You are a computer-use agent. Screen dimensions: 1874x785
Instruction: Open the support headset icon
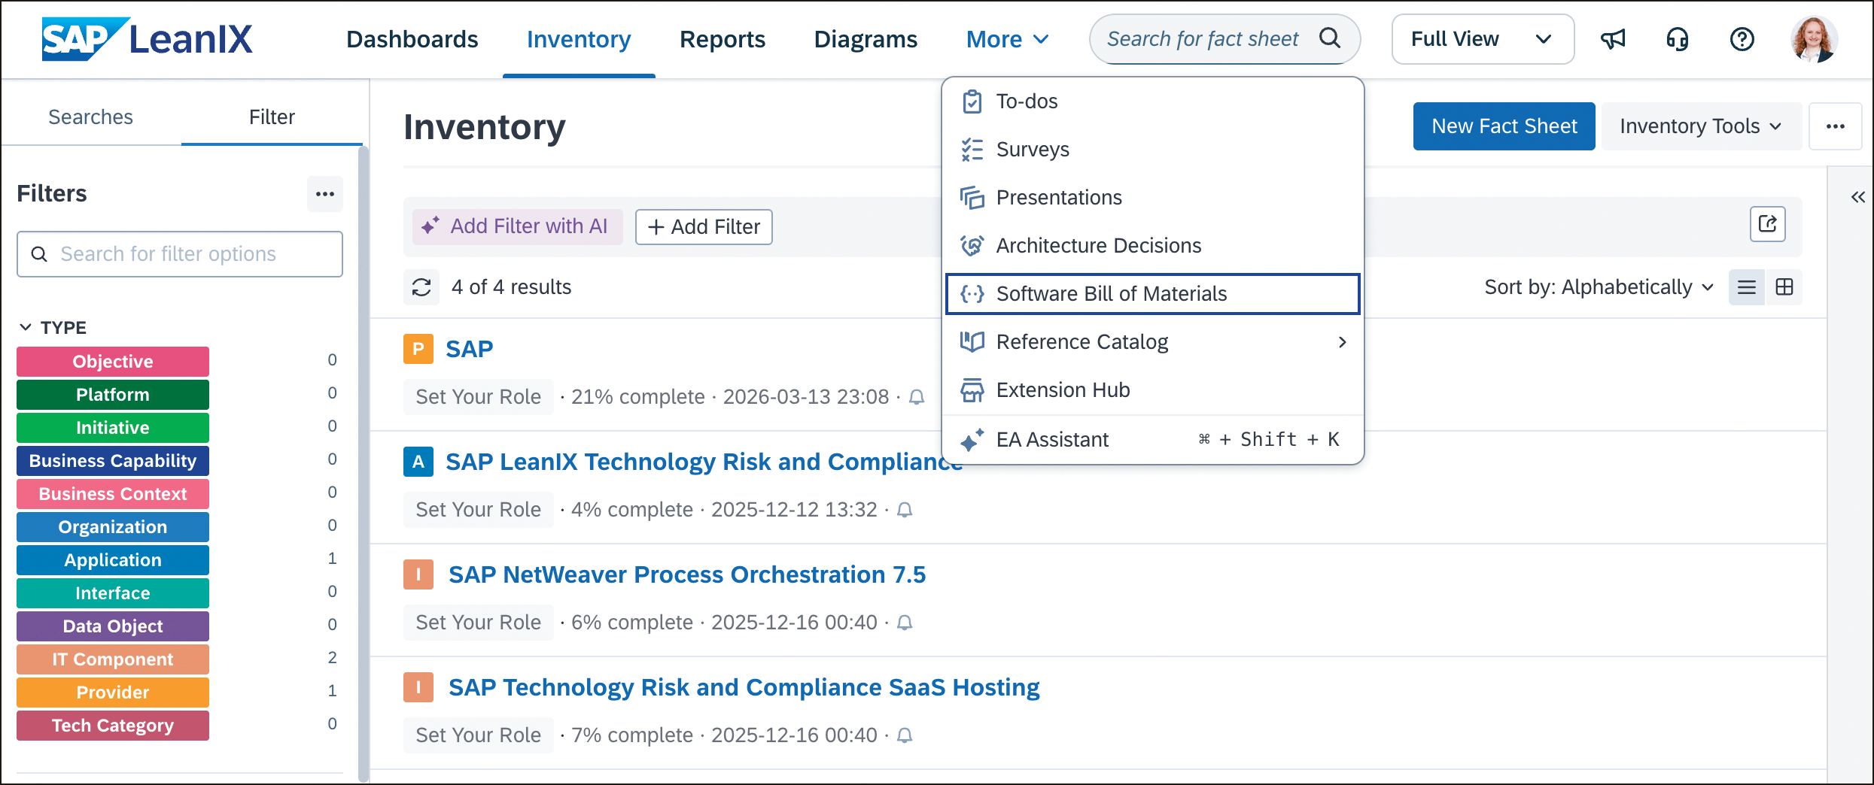(1678, 39)
